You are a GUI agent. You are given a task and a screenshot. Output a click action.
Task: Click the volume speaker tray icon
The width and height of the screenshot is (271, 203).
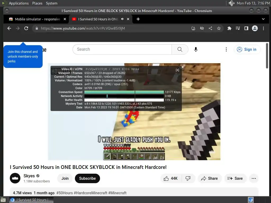click(x=232, y=3)
